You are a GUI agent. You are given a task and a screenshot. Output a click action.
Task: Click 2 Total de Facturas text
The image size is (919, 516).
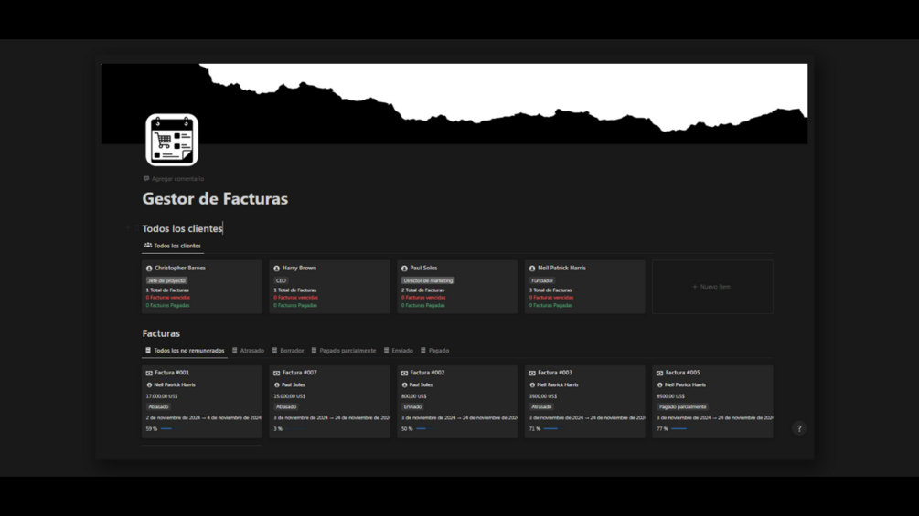click(423, 290)
